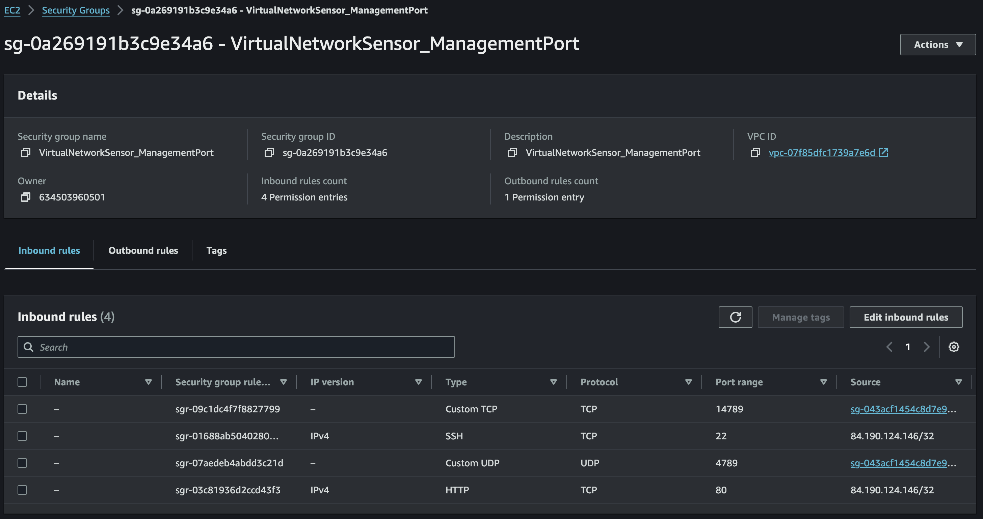The image size is (983, 519).
Task: Click the UDP protocol cell
Action: point(590,463)
